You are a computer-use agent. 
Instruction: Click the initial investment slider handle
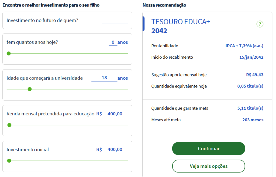point(9,161)
